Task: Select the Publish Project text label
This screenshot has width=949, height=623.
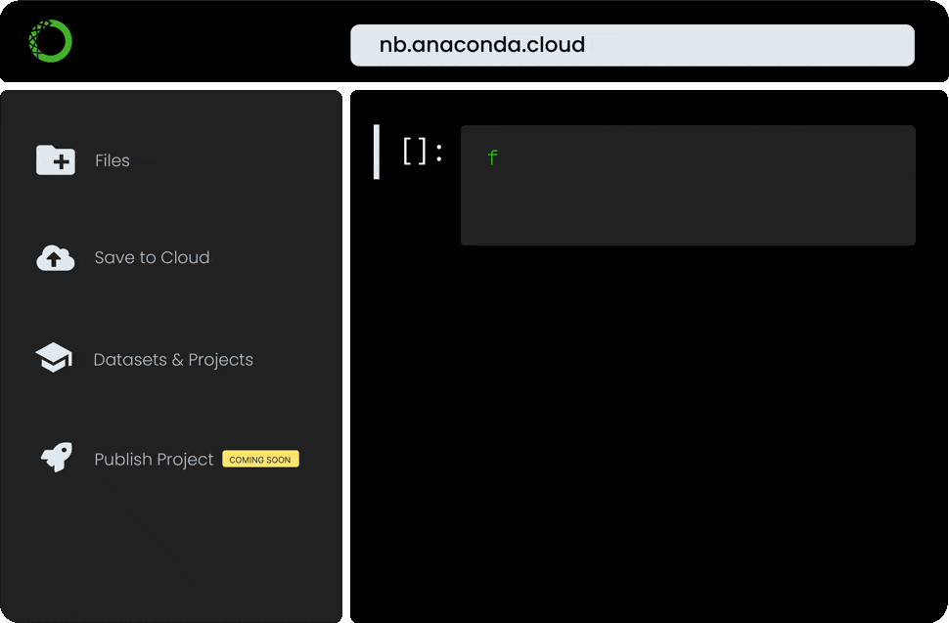Action: point(154,460)
